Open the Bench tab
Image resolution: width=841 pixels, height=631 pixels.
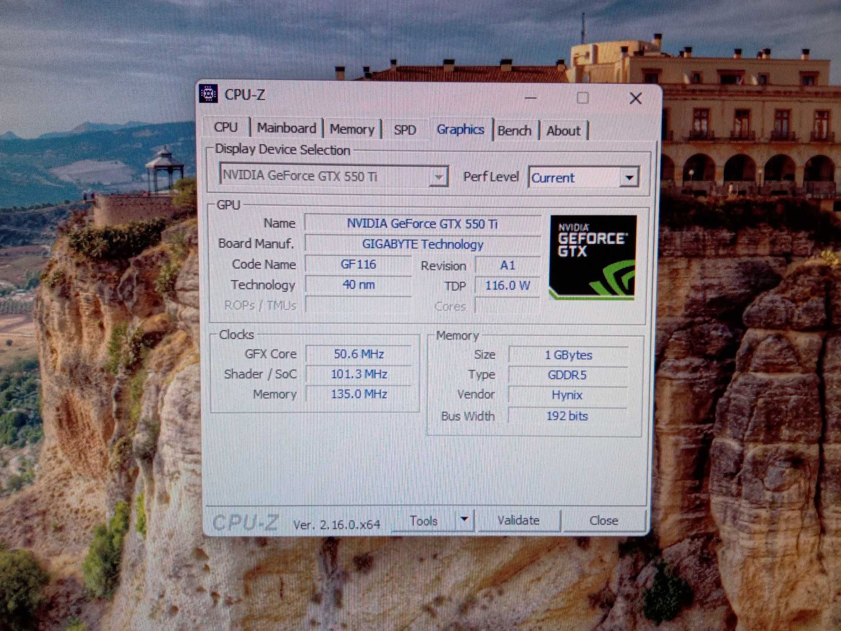(515, 131)
